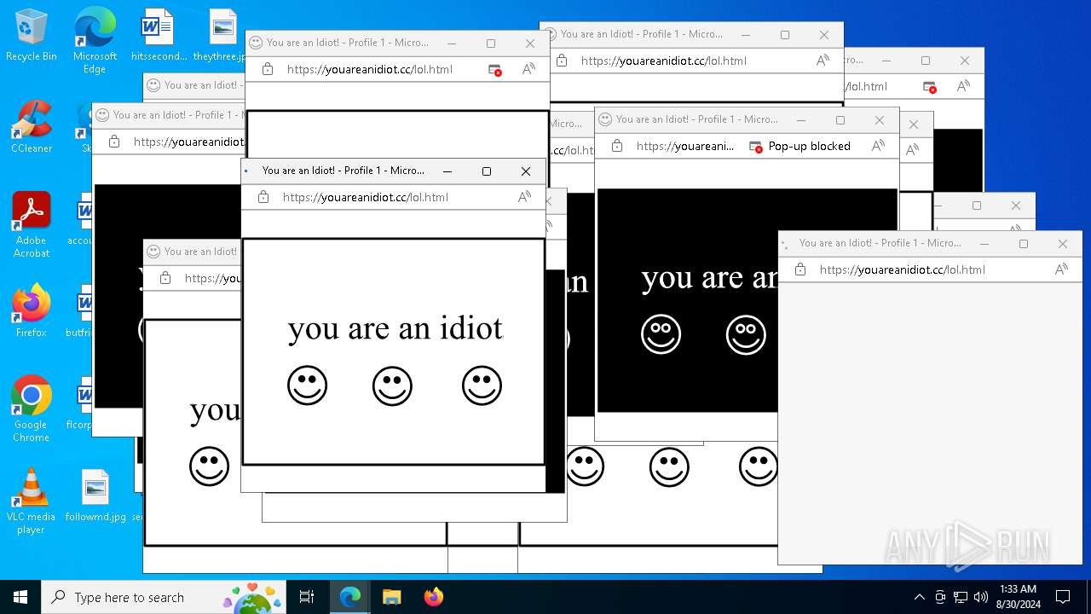Click the right smiley in the front white page

click(x=482, y=385)
